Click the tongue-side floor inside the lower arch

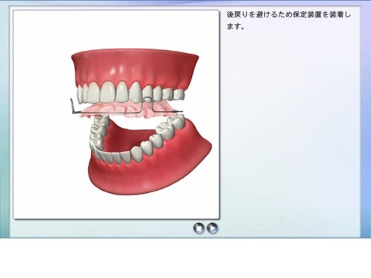point(129,136)
